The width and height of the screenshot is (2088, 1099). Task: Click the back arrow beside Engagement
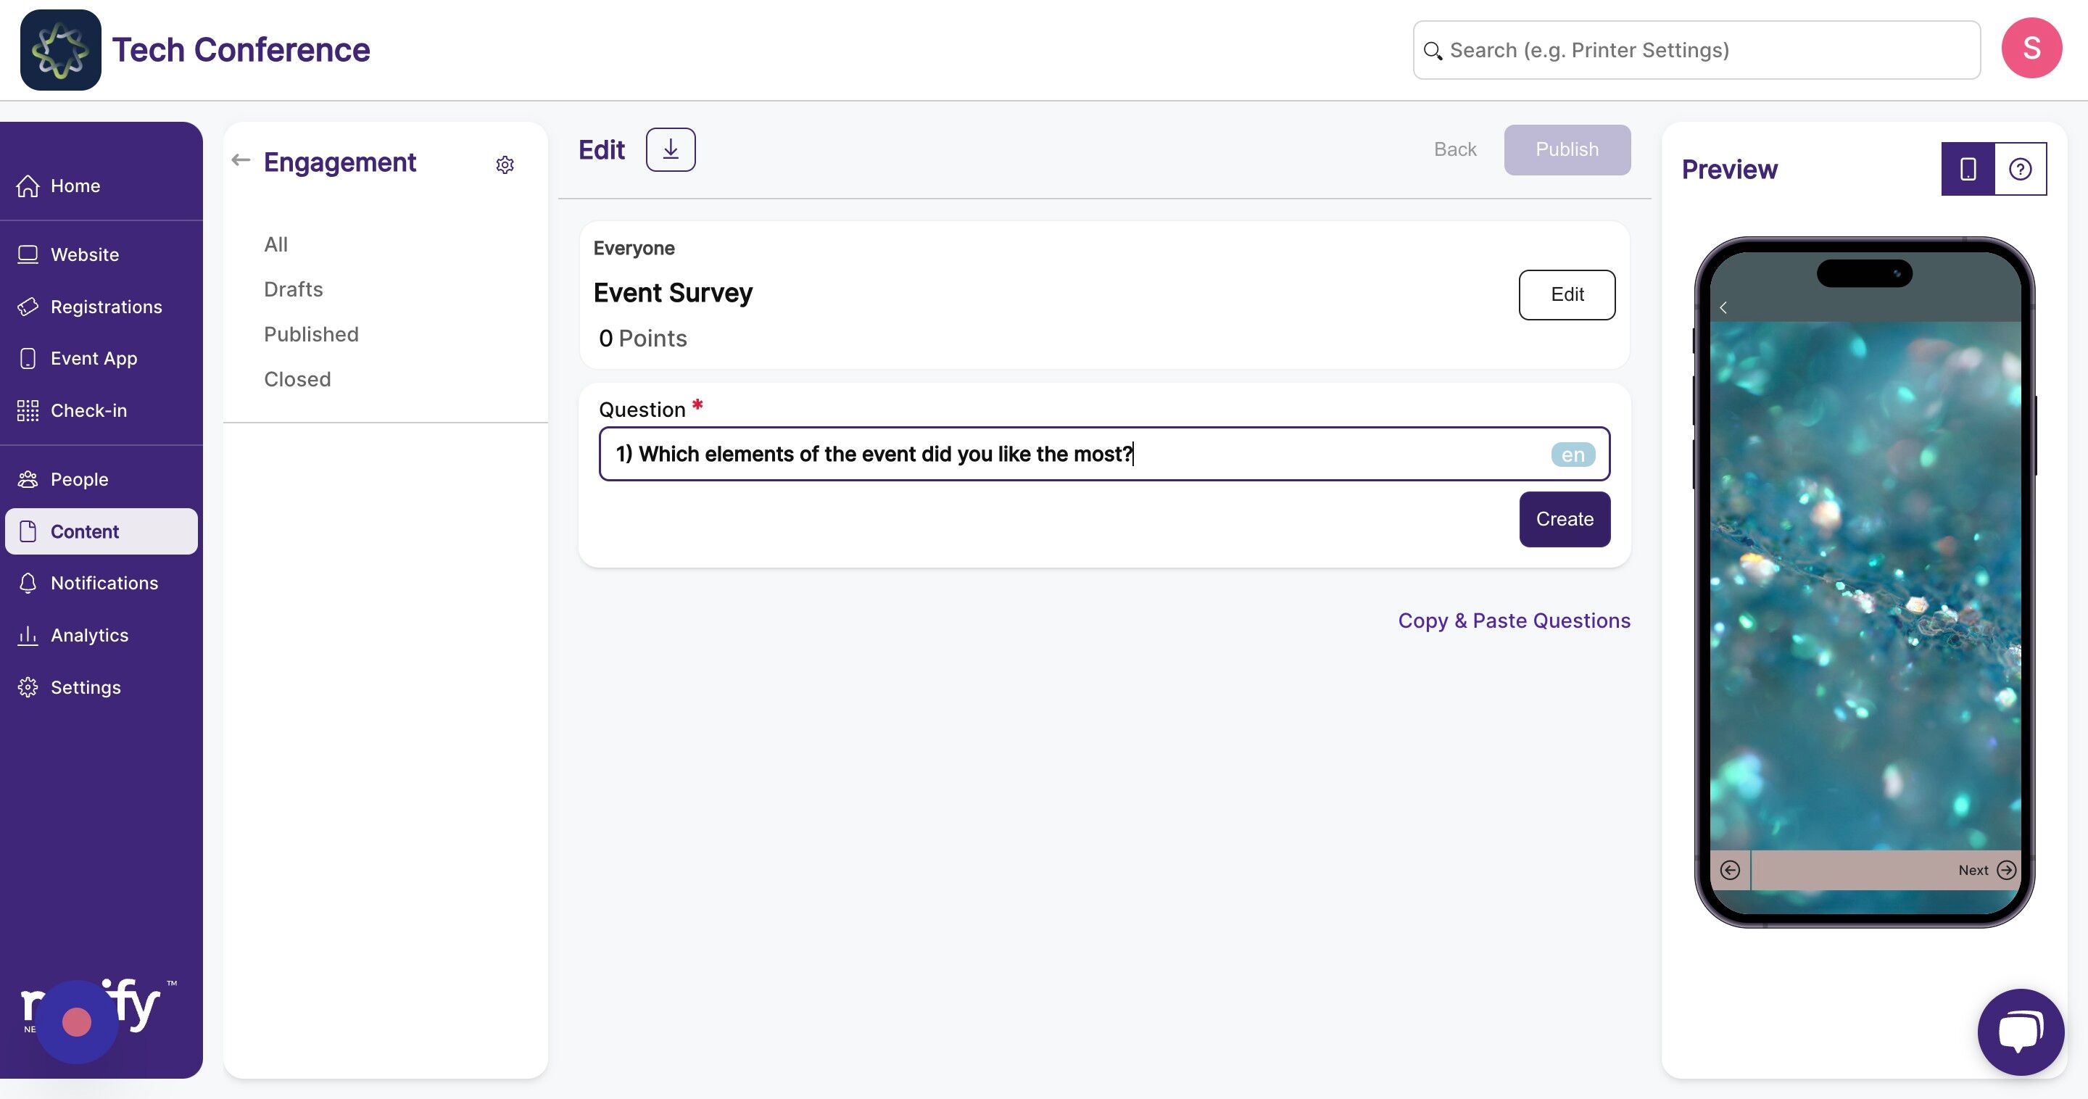coord(240,159)
